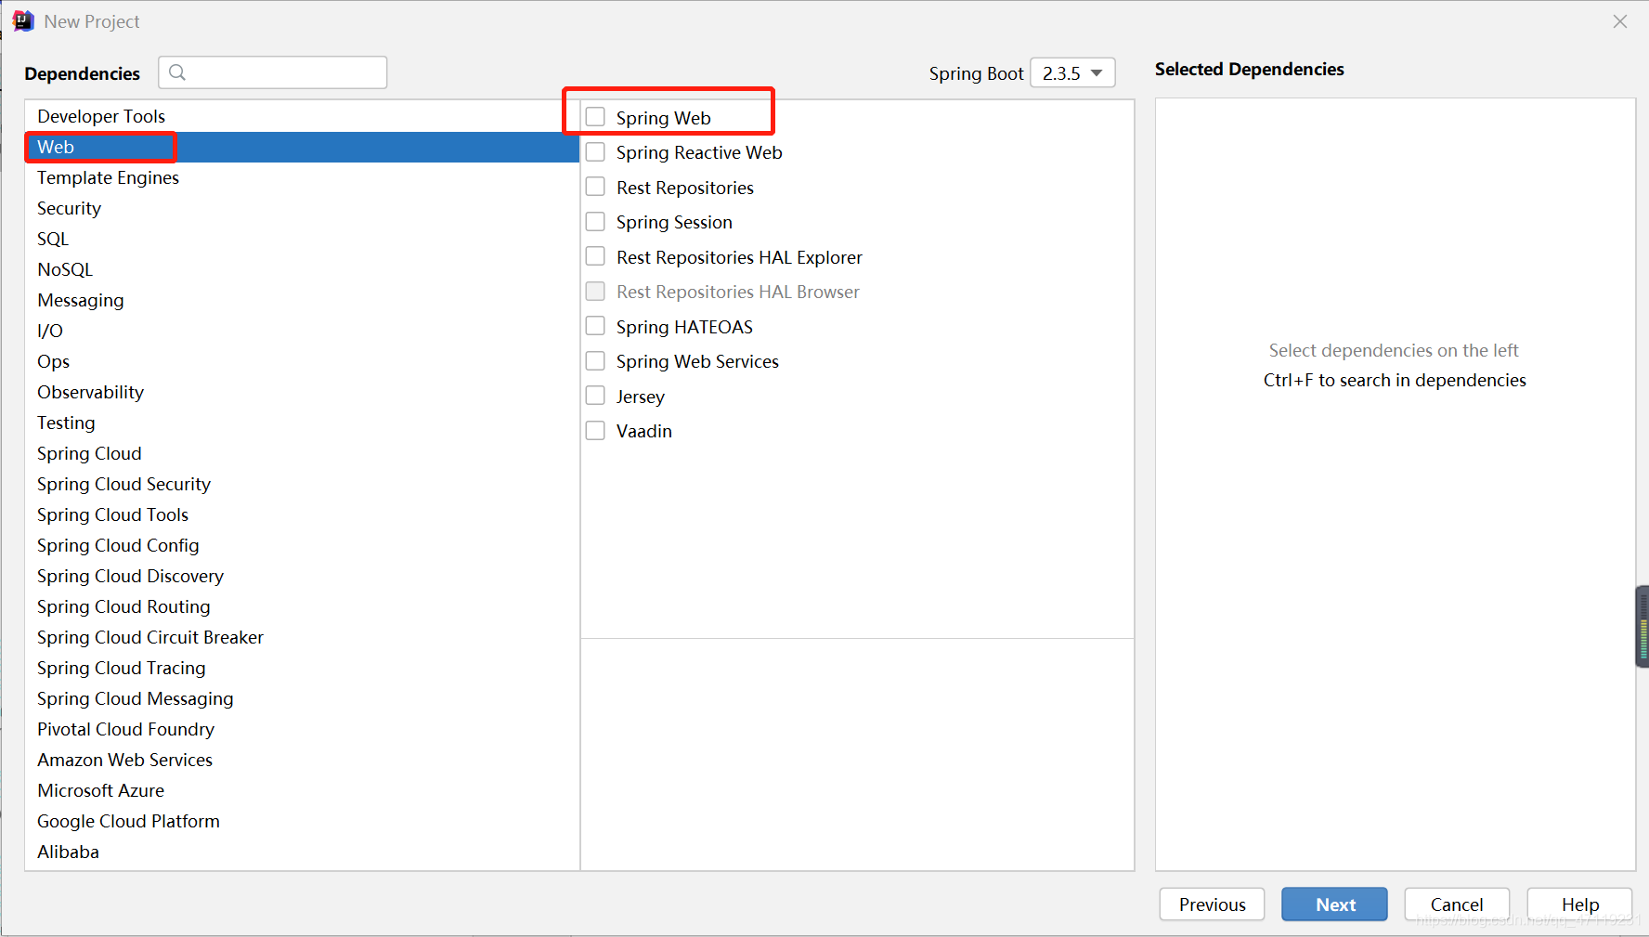The width and height of the screenshot is (1649, 937).
Task: Cancel the New Project wizard
Action: 1457,904
